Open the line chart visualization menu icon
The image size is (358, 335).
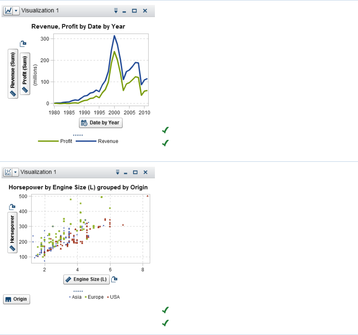point(116,11)
